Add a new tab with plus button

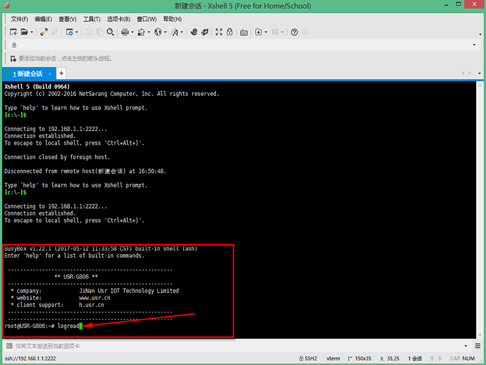click(x=61, y=74)
